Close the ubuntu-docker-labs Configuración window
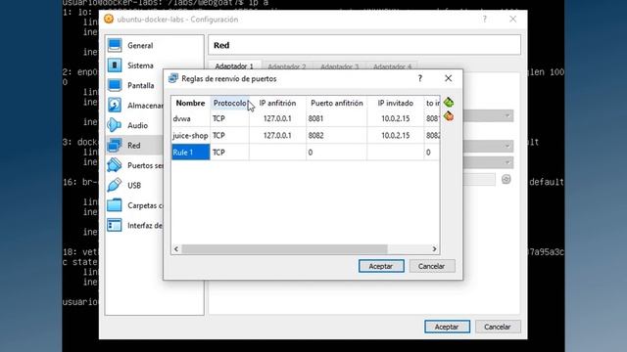 (512, 19)
